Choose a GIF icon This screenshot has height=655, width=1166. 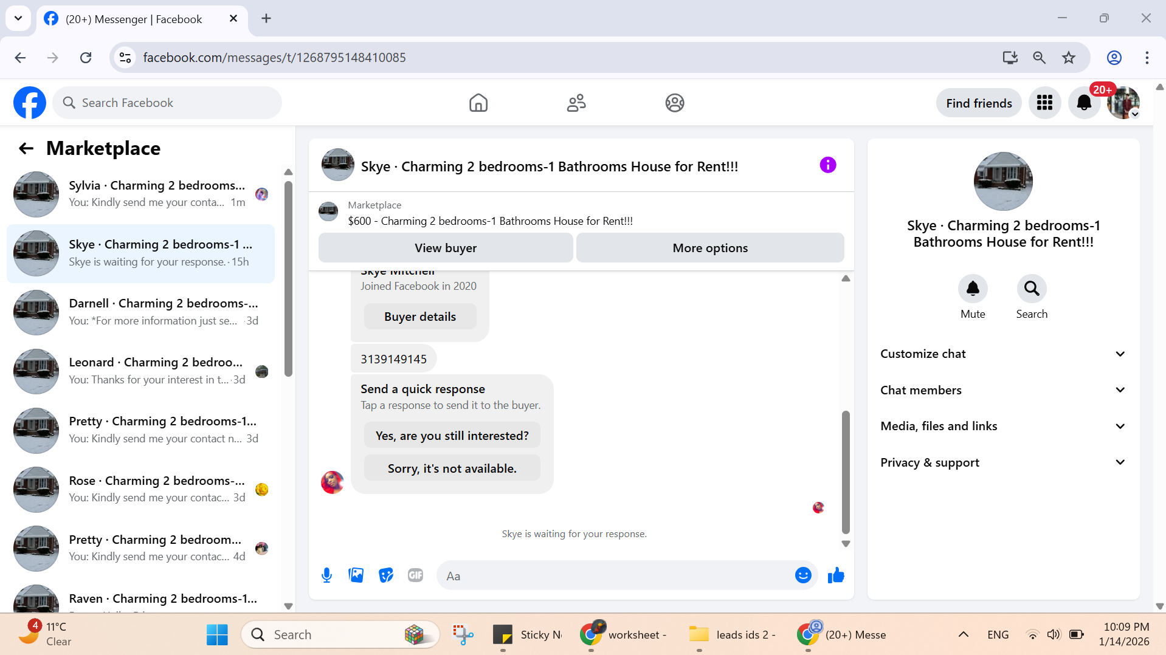[415, 575]
